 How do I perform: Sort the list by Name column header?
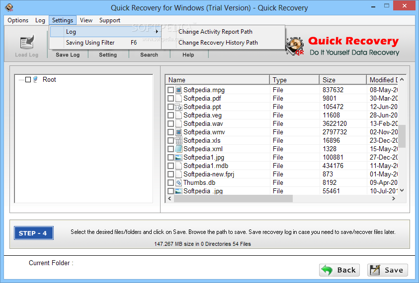(218, 80)
